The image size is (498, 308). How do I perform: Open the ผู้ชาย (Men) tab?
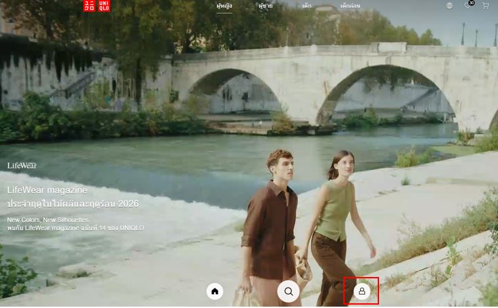[266, 6]
